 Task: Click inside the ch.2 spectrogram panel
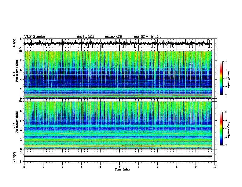(118, 125)
